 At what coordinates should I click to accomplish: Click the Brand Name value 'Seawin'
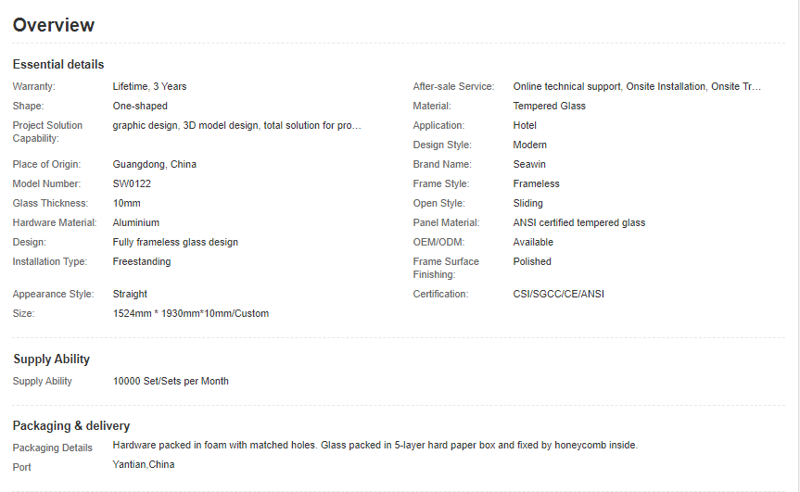(x=529, y=164)
